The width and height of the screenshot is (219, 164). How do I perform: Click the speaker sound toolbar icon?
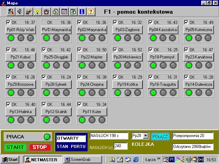pyautogui.click(x=20, y=12)
